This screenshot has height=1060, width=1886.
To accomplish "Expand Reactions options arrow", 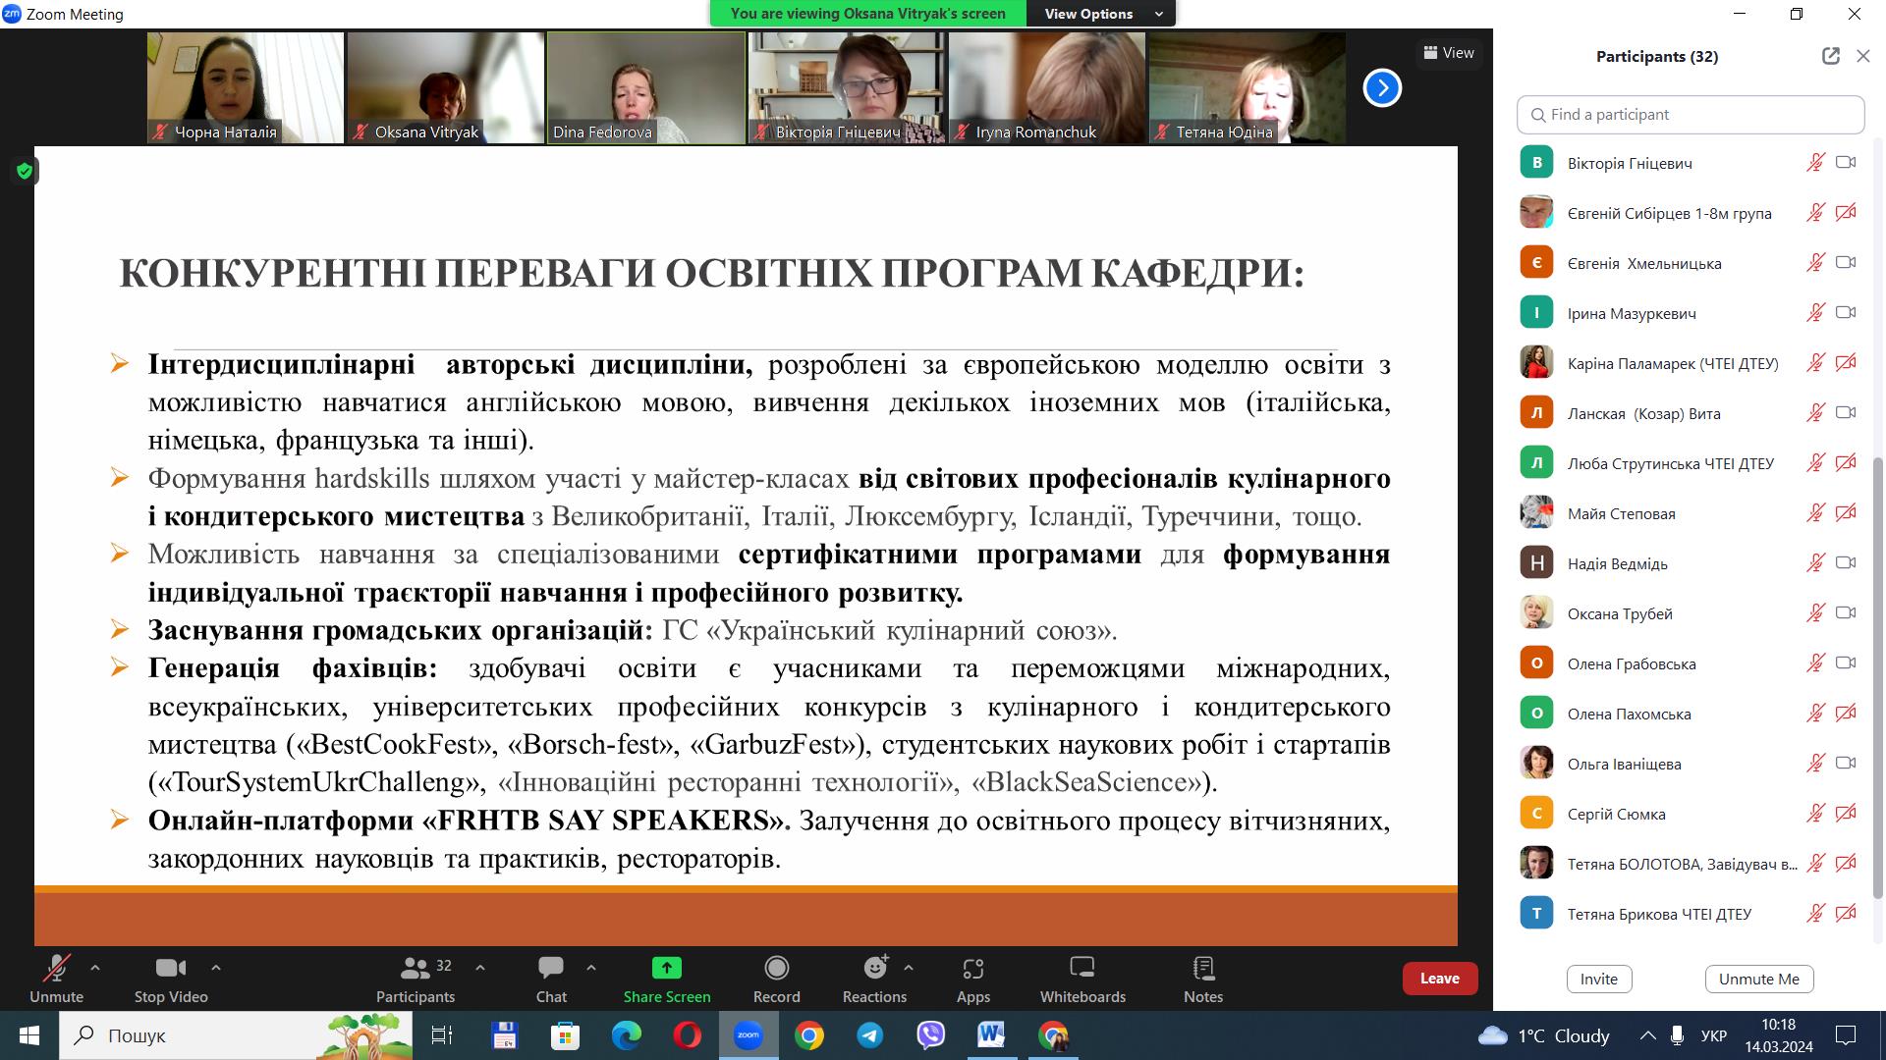I will tap(909, 968).
